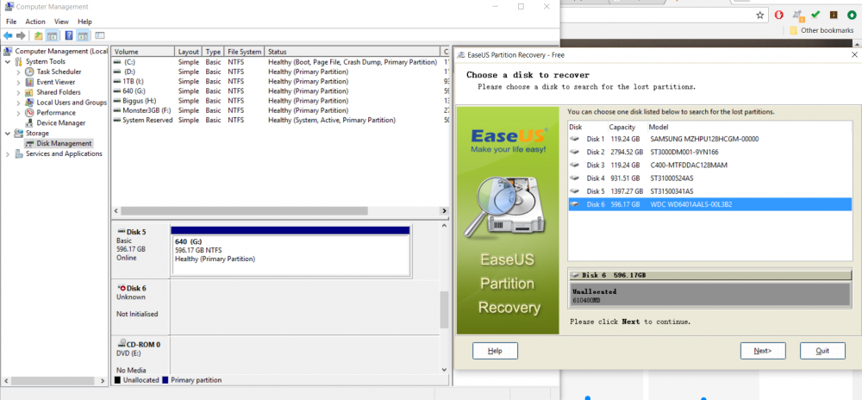The image size is (862, 400).
Task: Click the grey Forward arrow in toolbar
Action: 21,35
